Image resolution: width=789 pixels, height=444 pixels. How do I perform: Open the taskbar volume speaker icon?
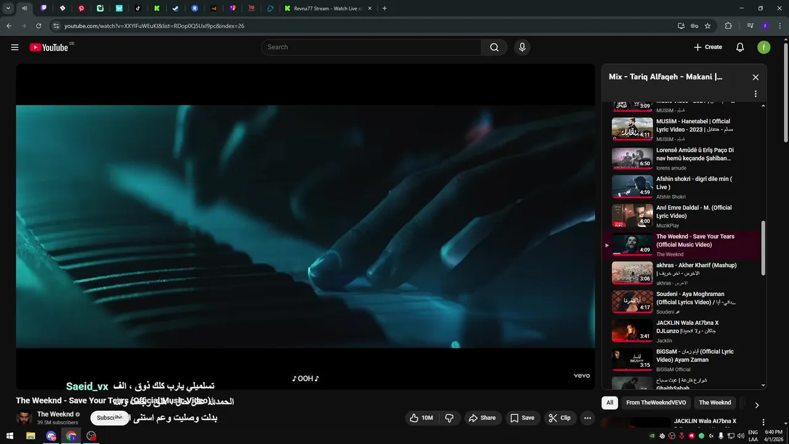point(740,436)
